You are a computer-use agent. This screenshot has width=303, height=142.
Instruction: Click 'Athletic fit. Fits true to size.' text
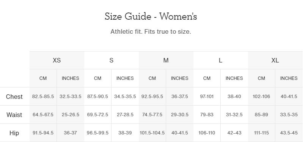tap(151, 32)
